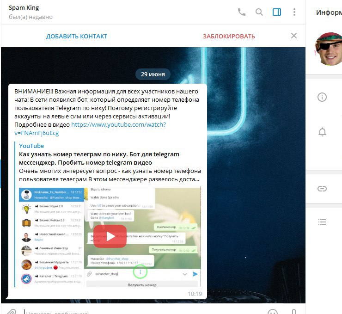
Task: Click the microphone voice message icon
Action: 294,312
